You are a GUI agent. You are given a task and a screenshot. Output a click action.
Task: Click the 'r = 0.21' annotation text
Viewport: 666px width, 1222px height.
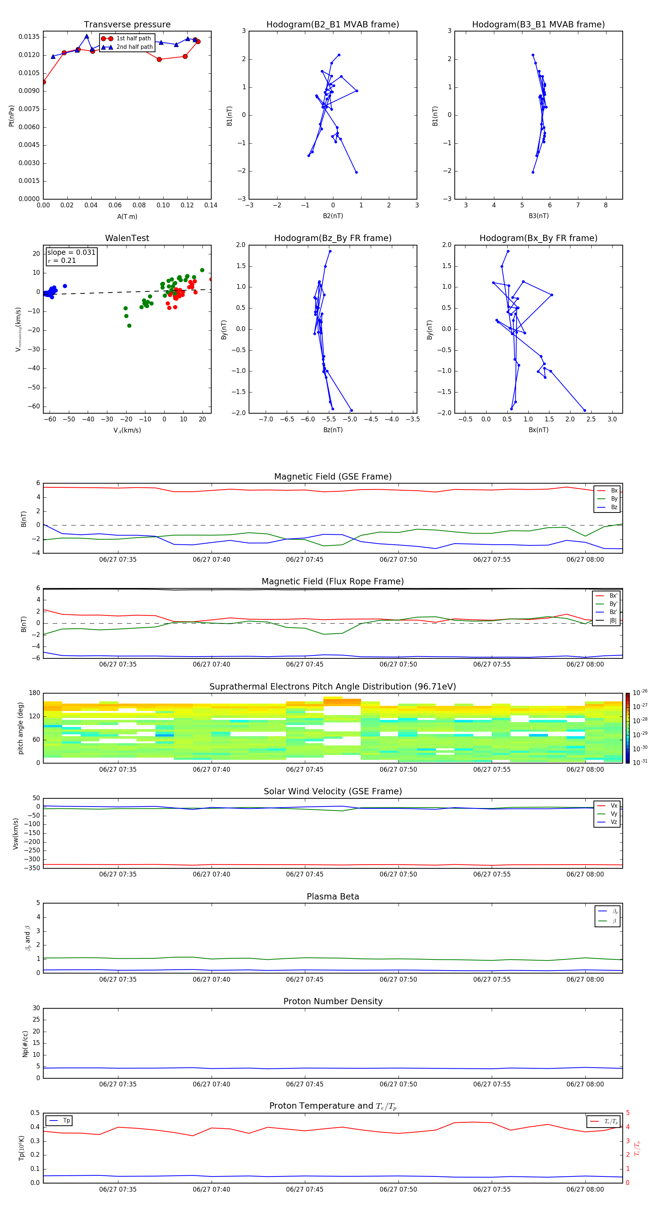[x=62, y=260]
